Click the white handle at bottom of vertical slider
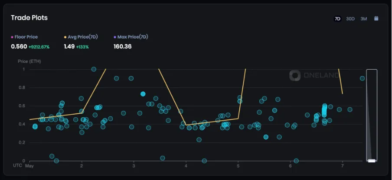 [372, 161]
